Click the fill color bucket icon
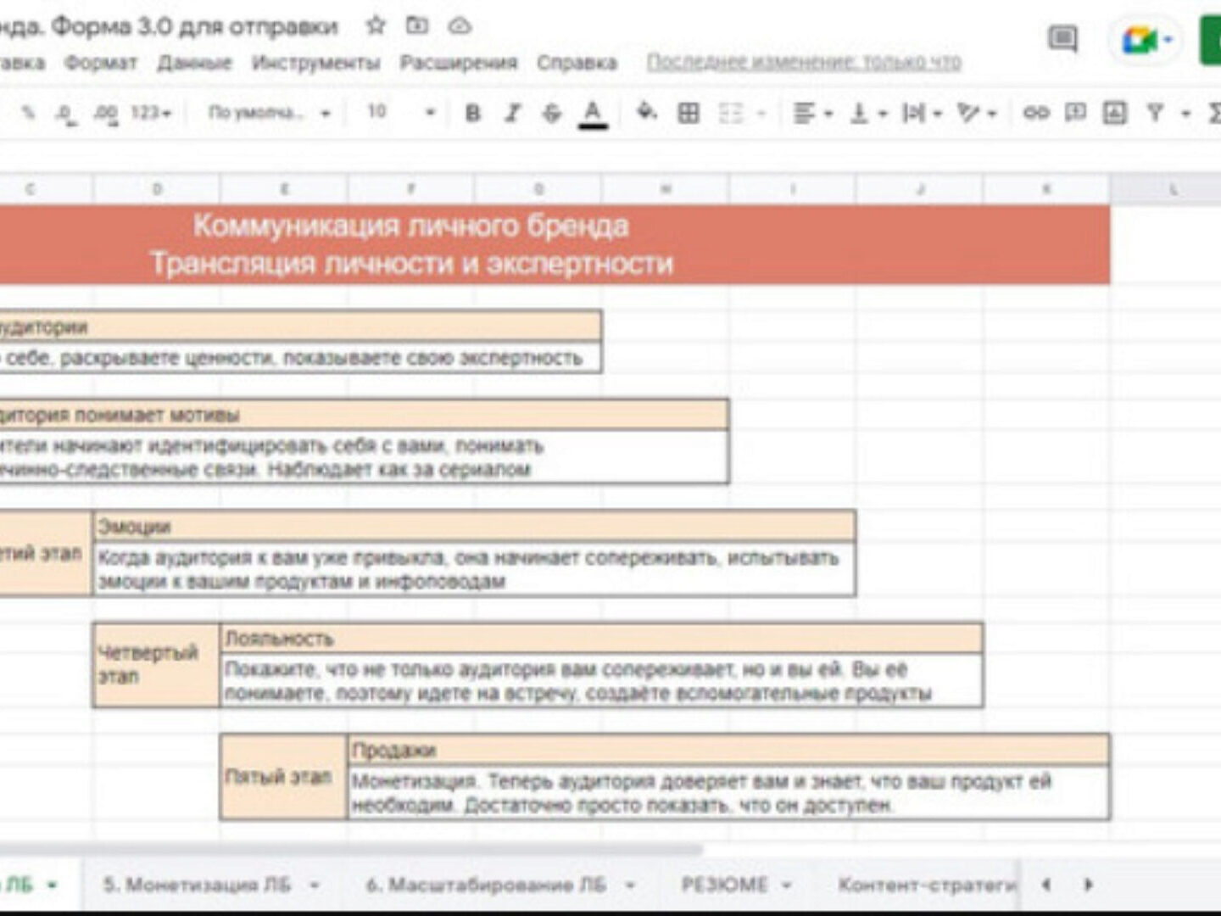Screen dimensions: 1221x916 646,112
